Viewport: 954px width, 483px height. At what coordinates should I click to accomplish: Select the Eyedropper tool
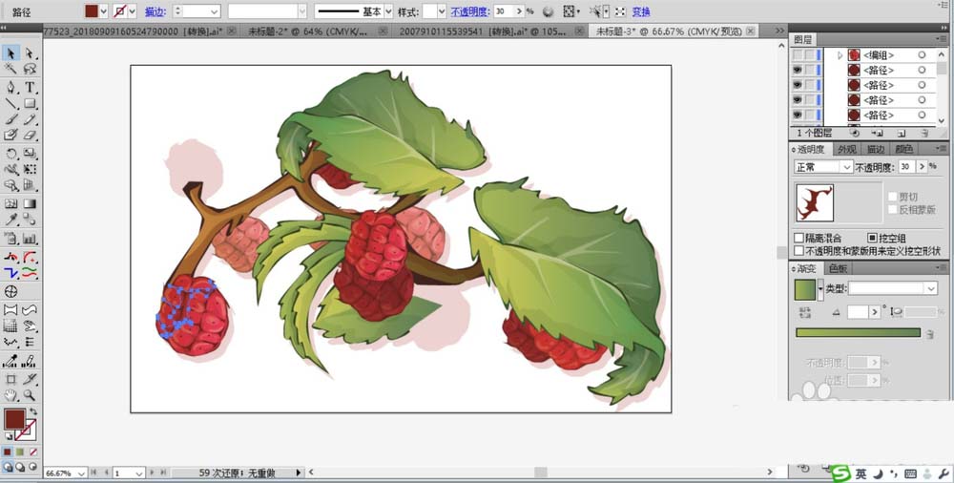click(10, 220)
